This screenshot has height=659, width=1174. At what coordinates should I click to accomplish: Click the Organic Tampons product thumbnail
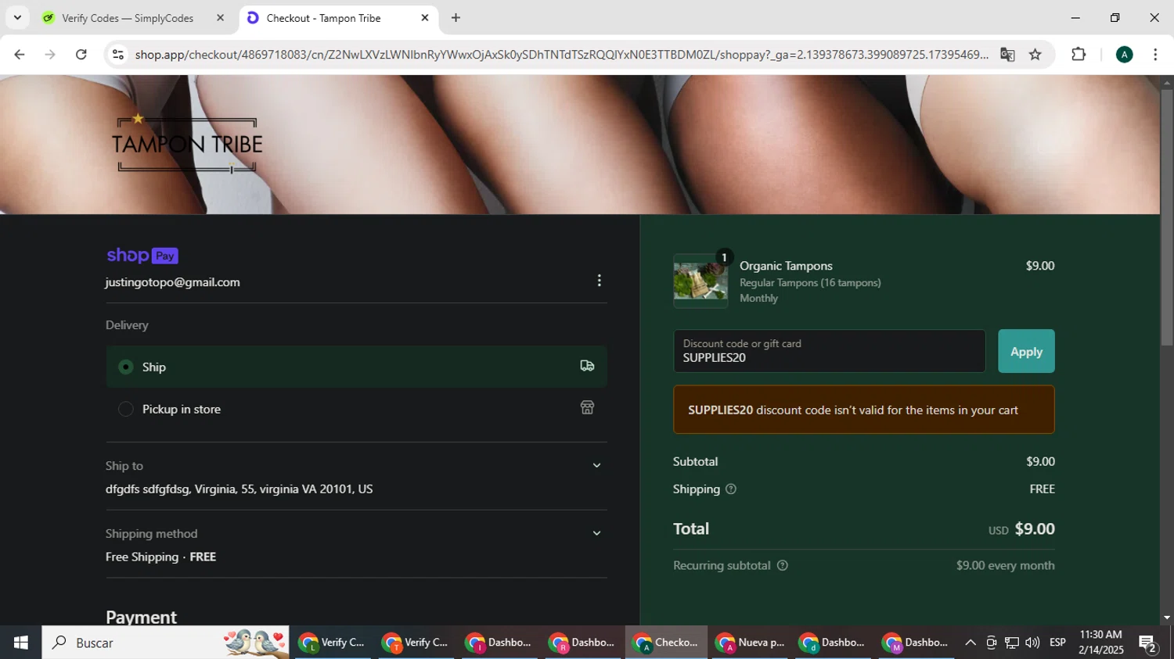pyautogui.click(x=700, y=281)
